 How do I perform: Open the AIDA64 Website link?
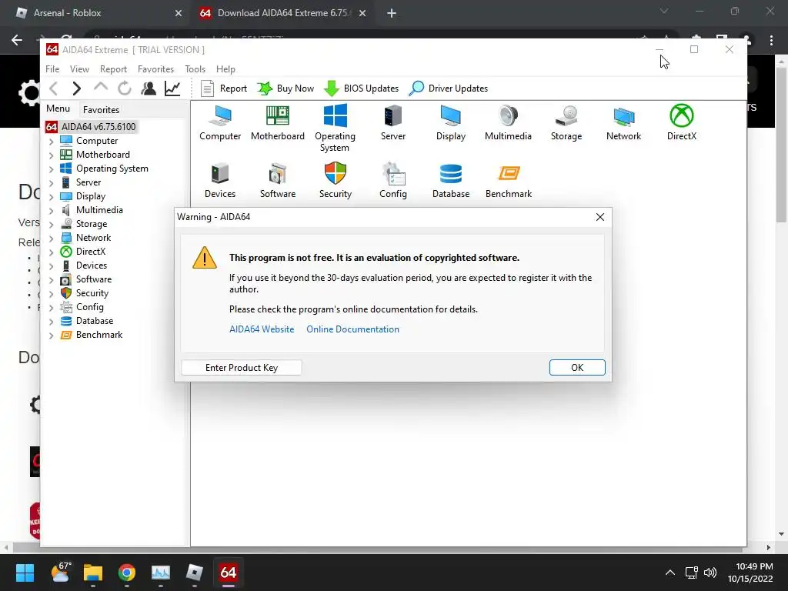pyautogui.click(x=262, y=329)
